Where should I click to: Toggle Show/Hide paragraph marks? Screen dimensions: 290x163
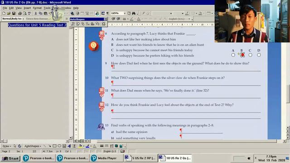click(x=107, y=13)
